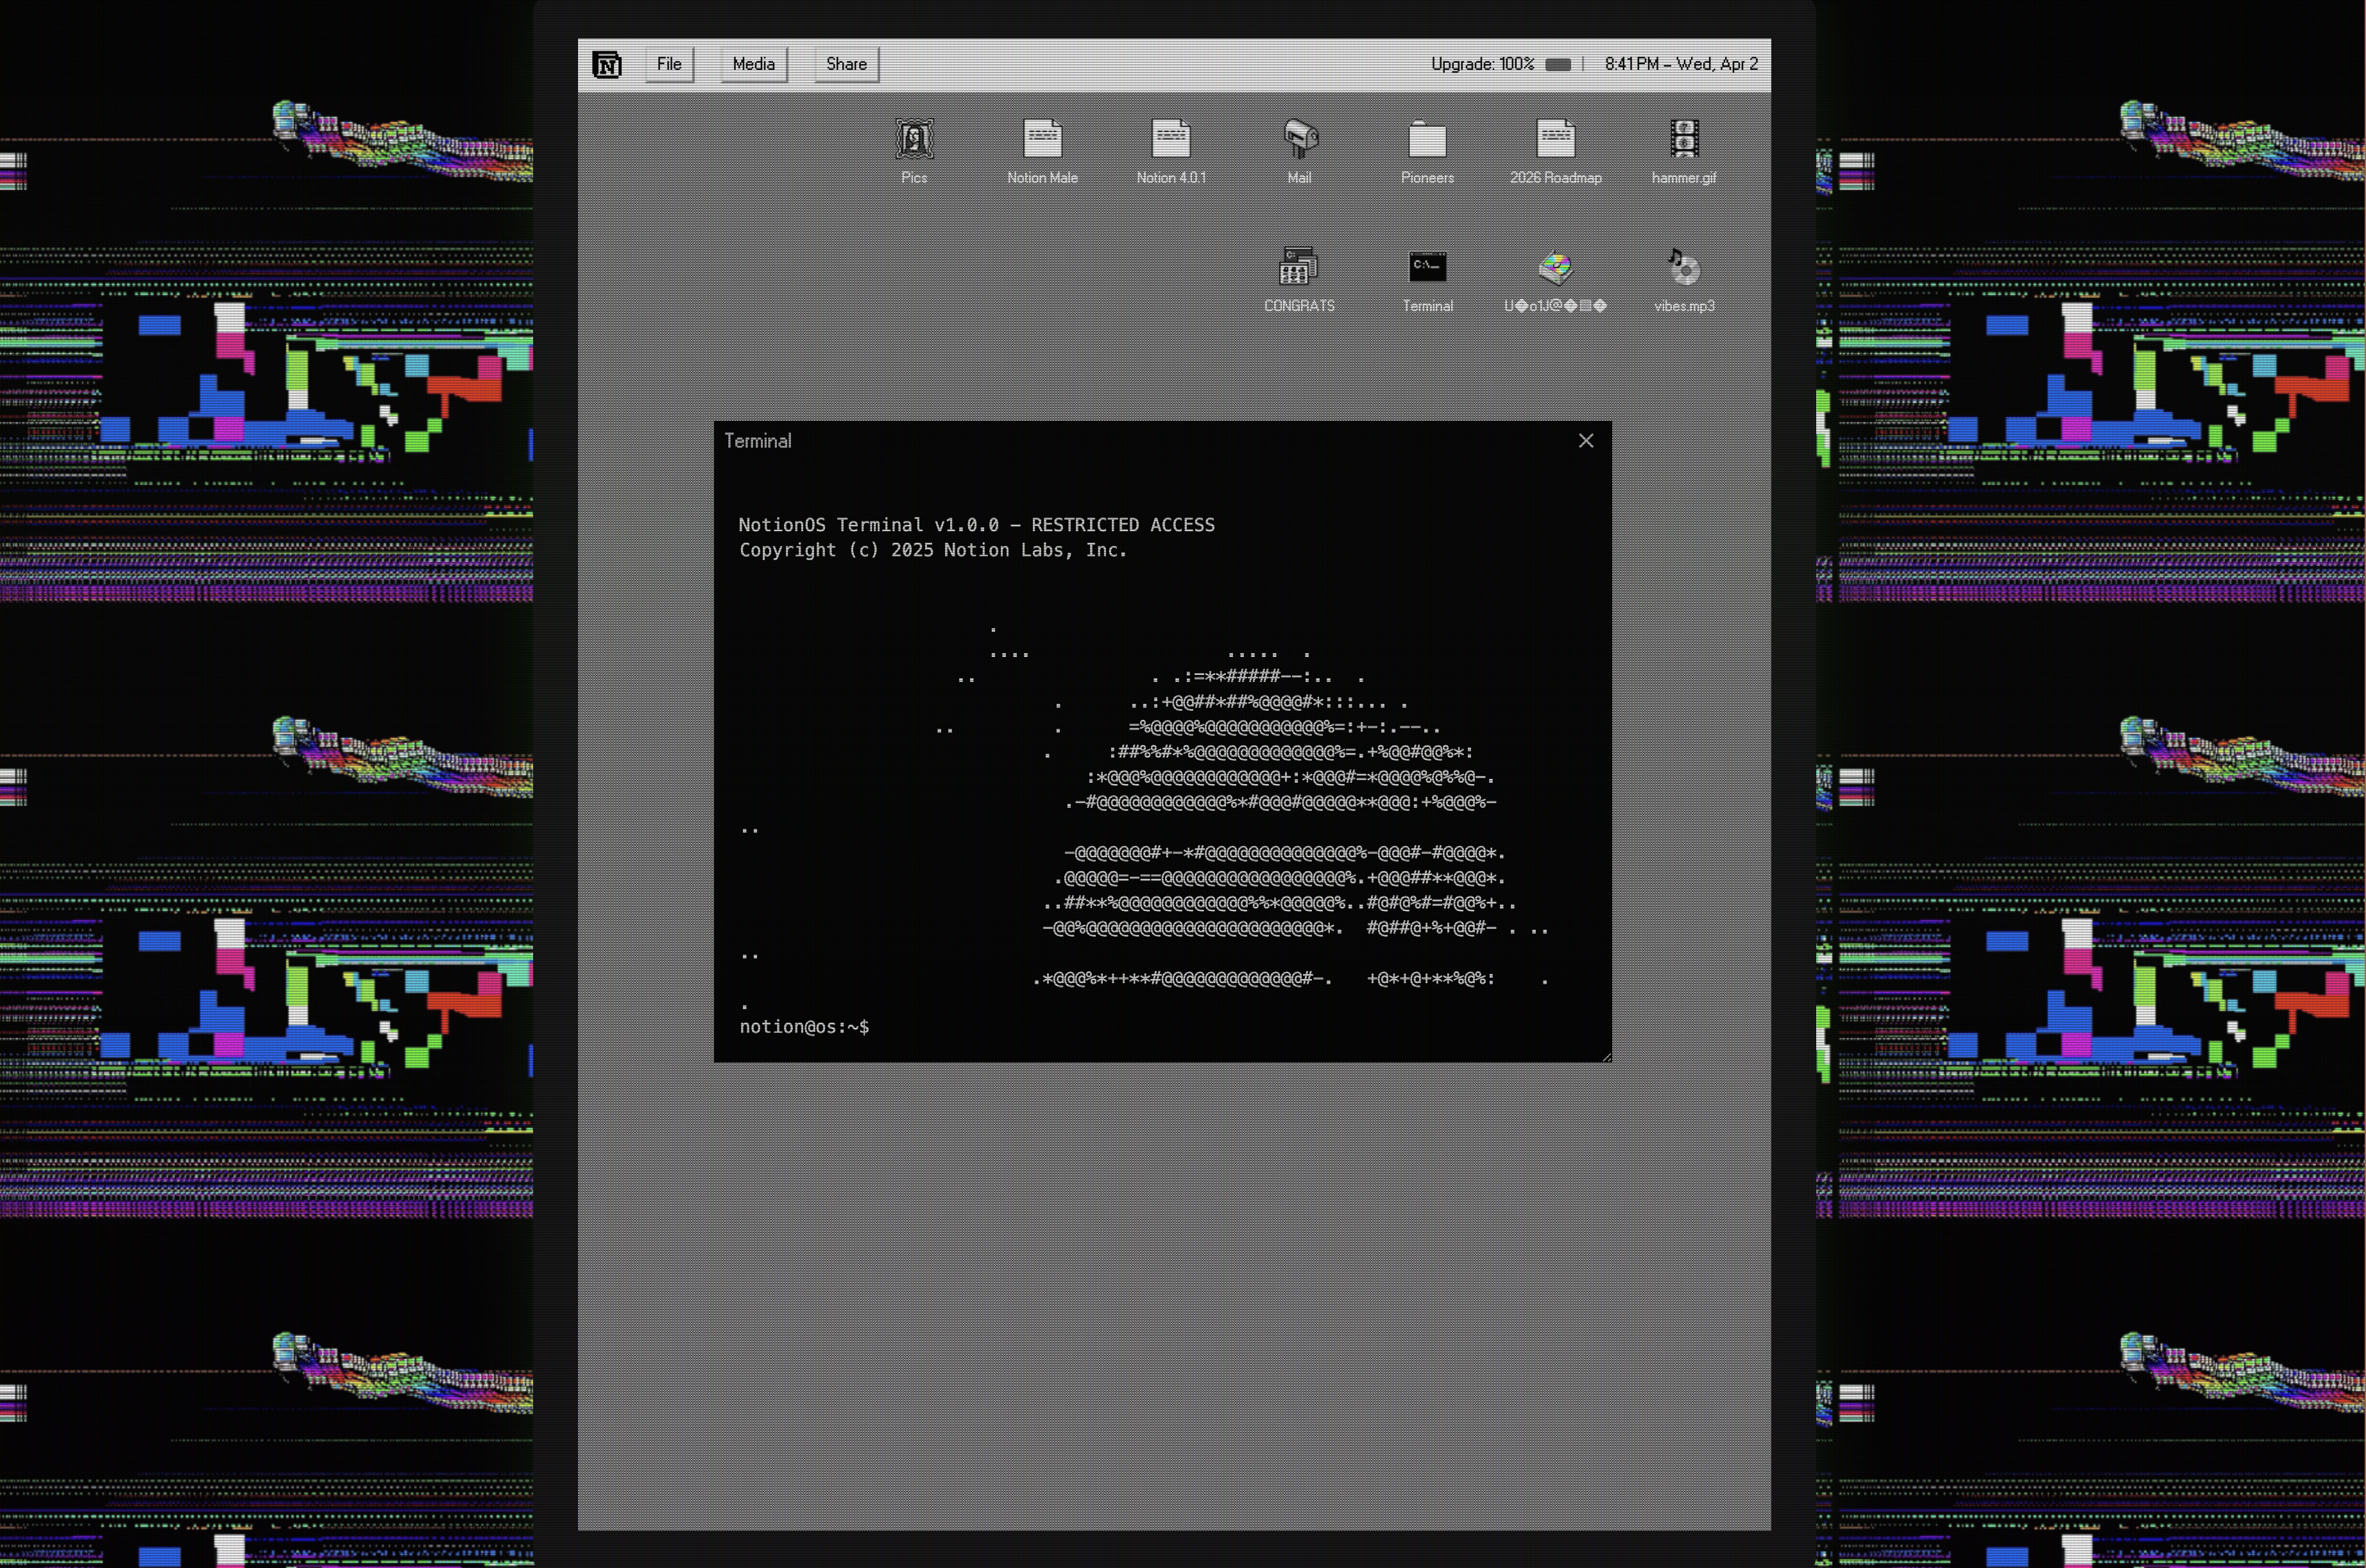This screenshot has height=1568, width=2366.
Task: Click the clock date display
Action: (x=1681, y=64)
